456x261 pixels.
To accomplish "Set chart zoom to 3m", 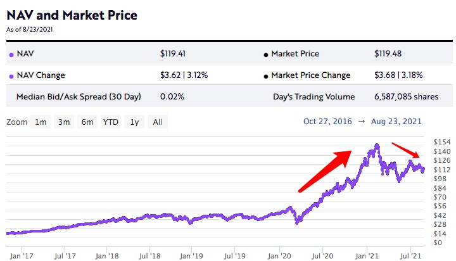I will (64, 122).
